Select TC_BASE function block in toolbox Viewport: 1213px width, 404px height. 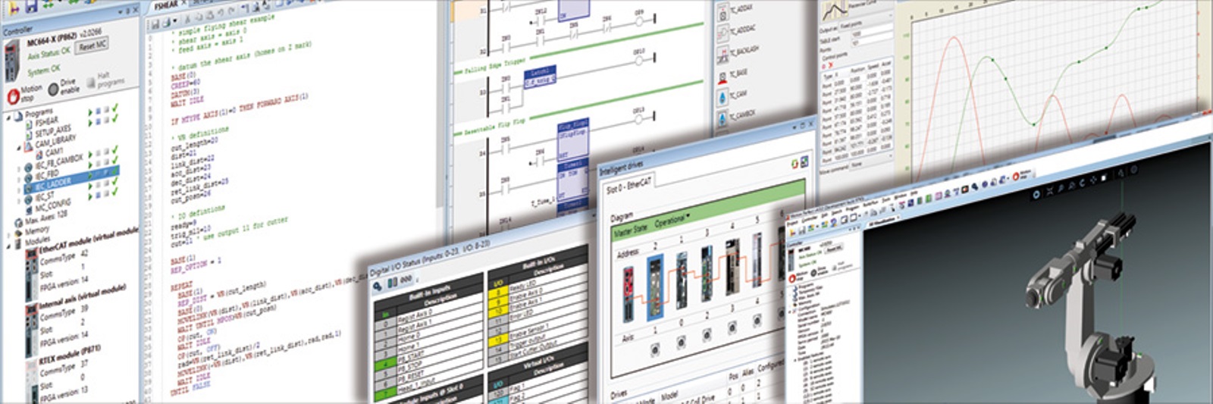(x=732, y=75)
